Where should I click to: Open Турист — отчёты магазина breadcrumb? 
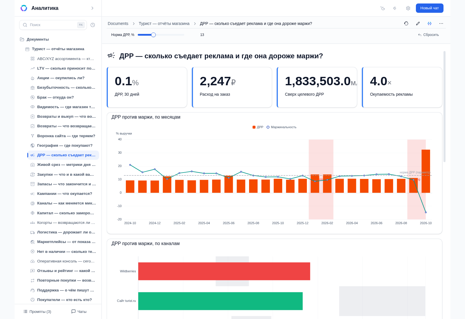(164, 23)
